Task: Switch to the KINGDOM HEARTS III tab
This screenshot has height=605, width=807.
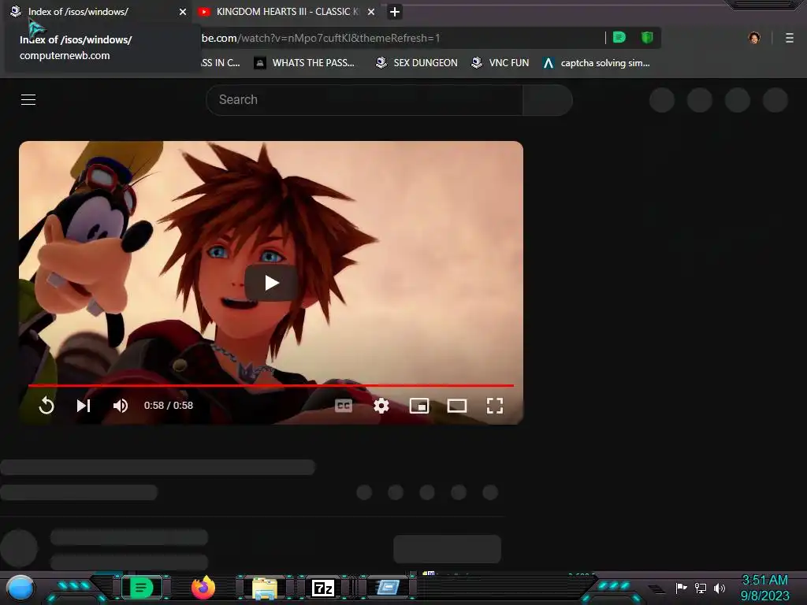Action: click(287, 11)
